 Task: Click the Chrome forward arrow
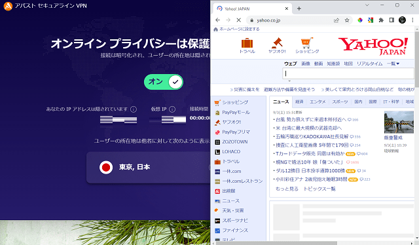click(x=228, y=20)
